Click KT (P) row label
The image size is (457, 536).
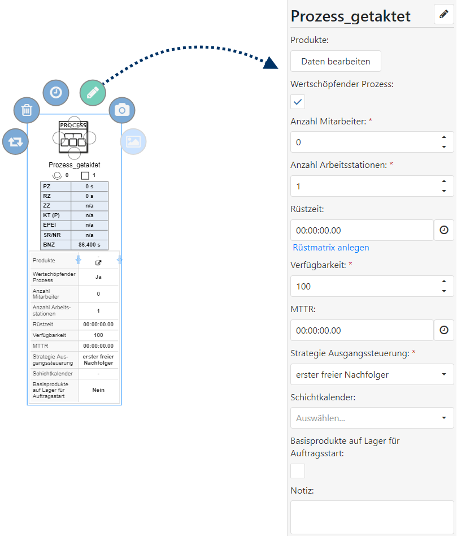pyautogui.click(x=51, y=215)
